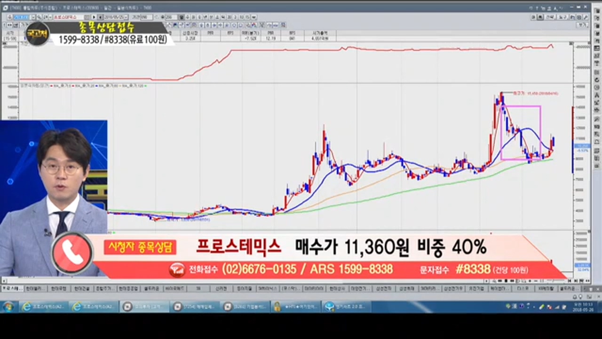Select the second tab in the bottom tab strip
The image size is (602, 339).
point(36,288)
